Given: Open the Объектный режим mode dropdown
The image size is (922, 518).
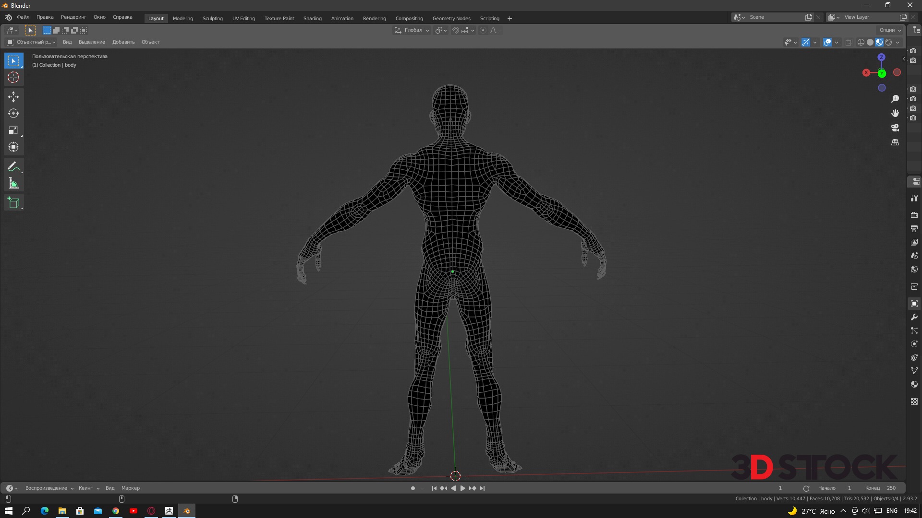Looking at the screenshot, I should [x=31, y=42].
